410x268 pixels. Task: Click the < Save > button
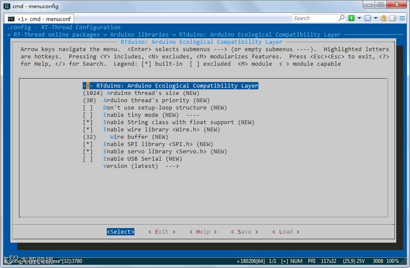point(245,232)
